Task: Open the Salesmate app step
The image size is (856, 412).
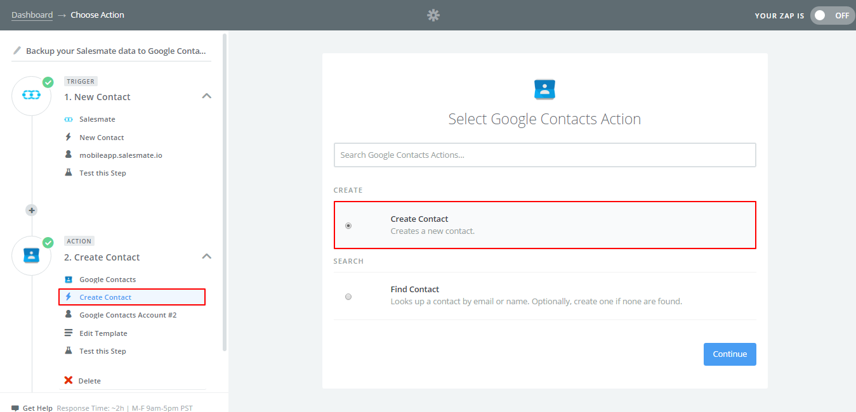Action: click(x=97, y=119)
